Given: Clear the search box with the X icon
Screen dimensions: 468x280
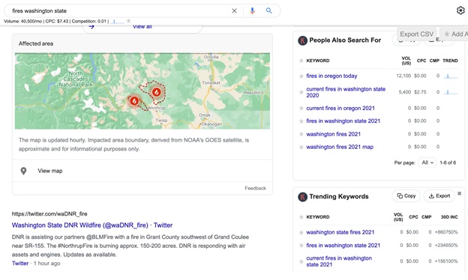Looking at the screenshot, I should click(234, 10).
